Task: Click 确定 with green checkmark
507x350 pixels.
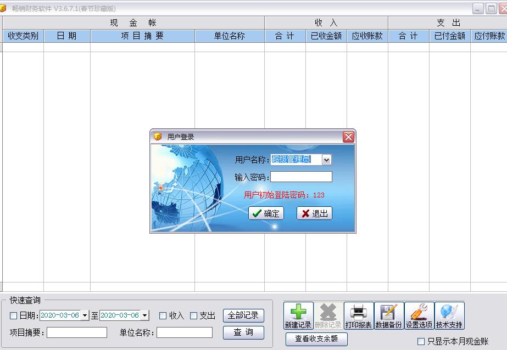Action: (x=266, y=213)
